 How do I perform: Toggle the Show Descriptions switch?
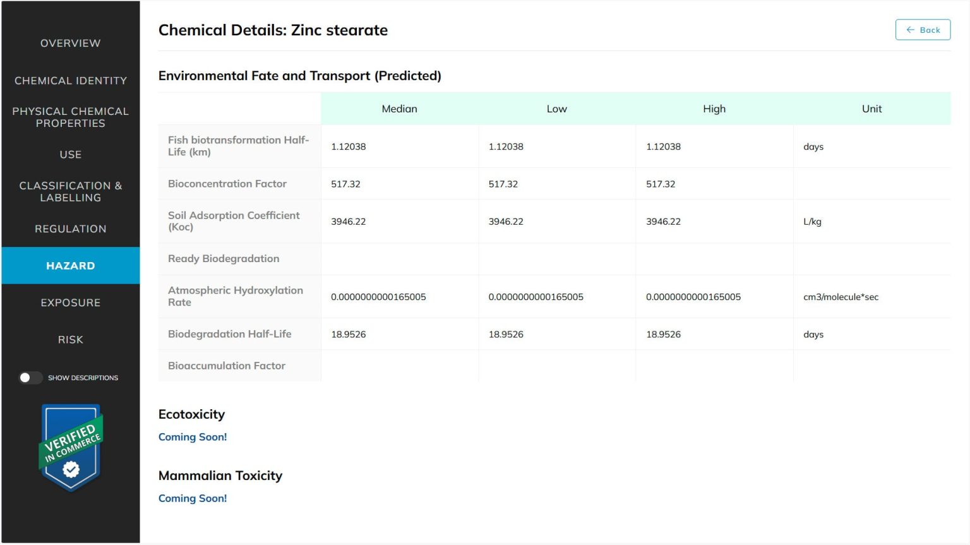(30, 378)
